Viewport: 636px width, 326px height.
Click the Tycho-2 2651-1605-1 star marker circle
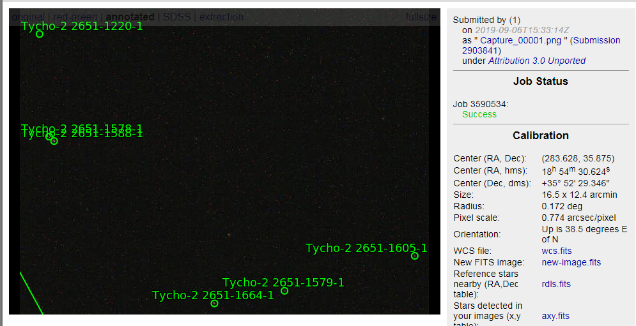tap(415, 256)
